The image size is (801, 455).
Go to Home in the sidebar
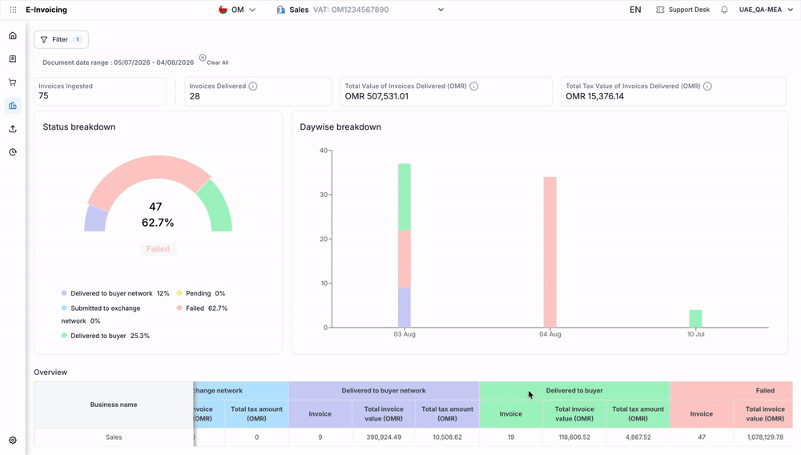13,36
